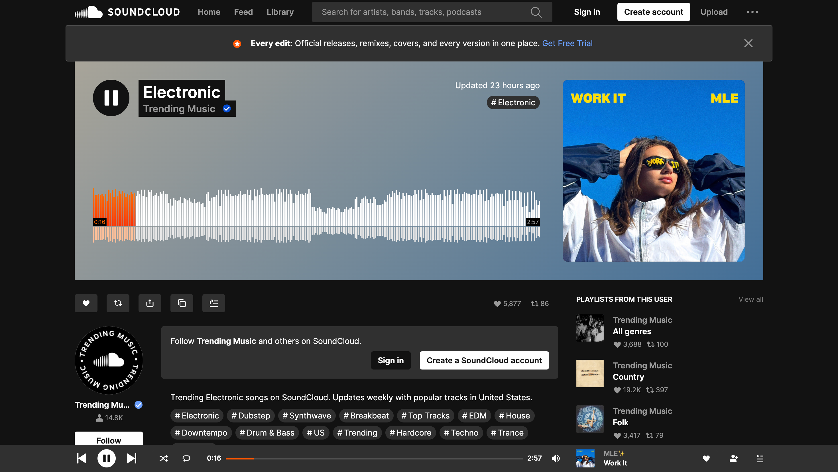Copy the track link

pos(182,303)
